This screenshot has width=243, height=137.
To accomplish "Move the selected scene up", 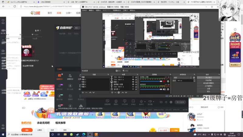I will click(90, 93).
